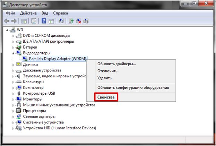Screen dimensions: 216x146
Task: Click the Мыши mouse category icon
Action: [x=19, y=105]
